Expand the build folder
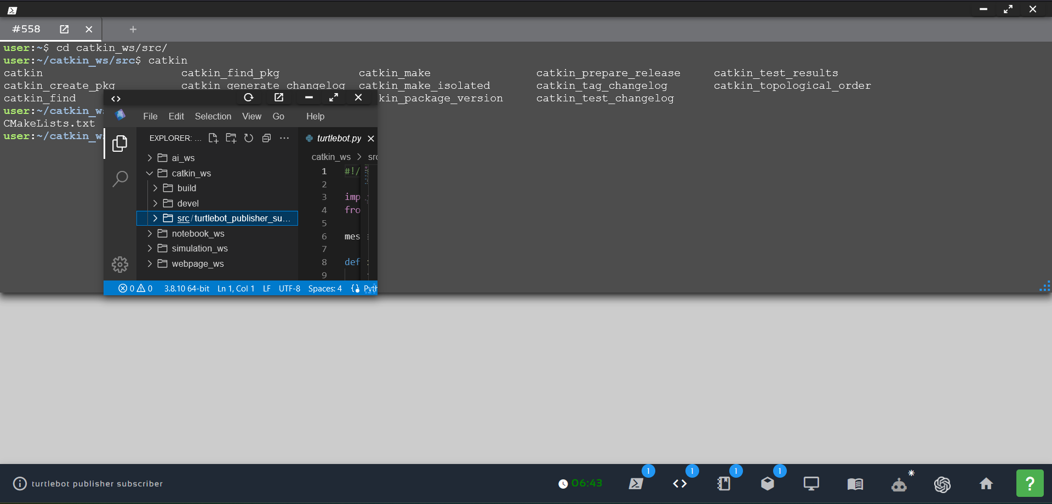The height and width of the screenshot is (504, 1052). click(x=186, y=188)
